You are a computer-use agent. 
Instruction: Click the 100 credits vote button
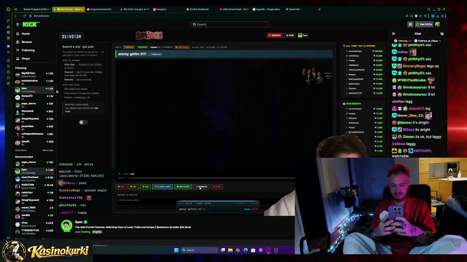(x=121, y=187)
